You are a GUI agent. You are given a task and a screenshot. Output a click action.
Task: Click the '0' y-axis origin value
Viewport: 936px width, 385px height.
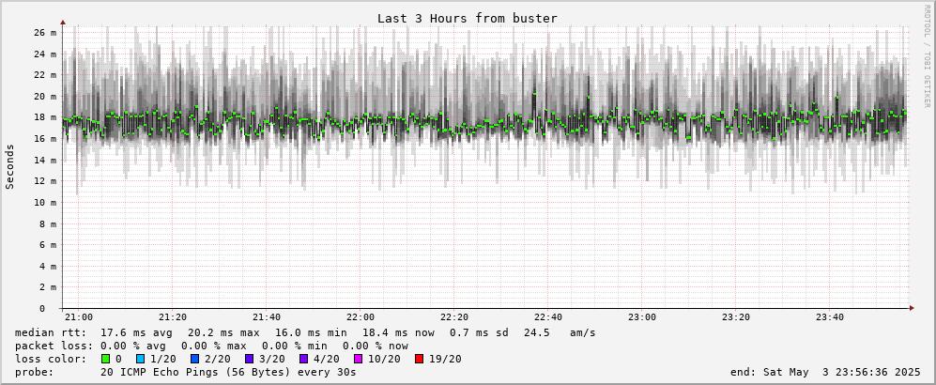[42, 309]
